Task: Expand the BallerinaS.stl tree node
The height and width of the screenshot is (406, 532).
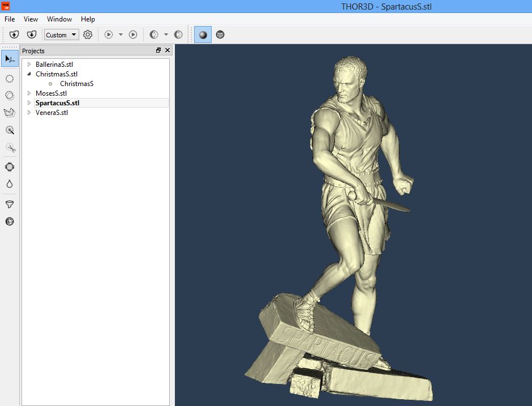Action: pyautogui.click(x=29, y=65)
